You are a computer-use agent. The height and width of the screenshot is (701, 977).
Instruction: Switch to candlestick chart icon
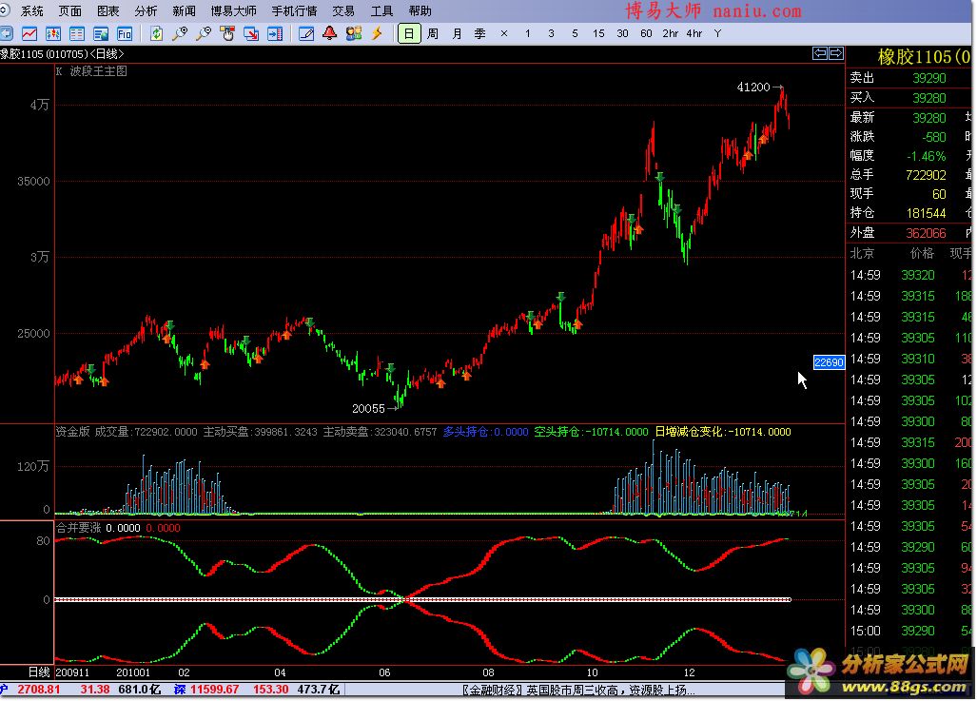pos(53,33)
